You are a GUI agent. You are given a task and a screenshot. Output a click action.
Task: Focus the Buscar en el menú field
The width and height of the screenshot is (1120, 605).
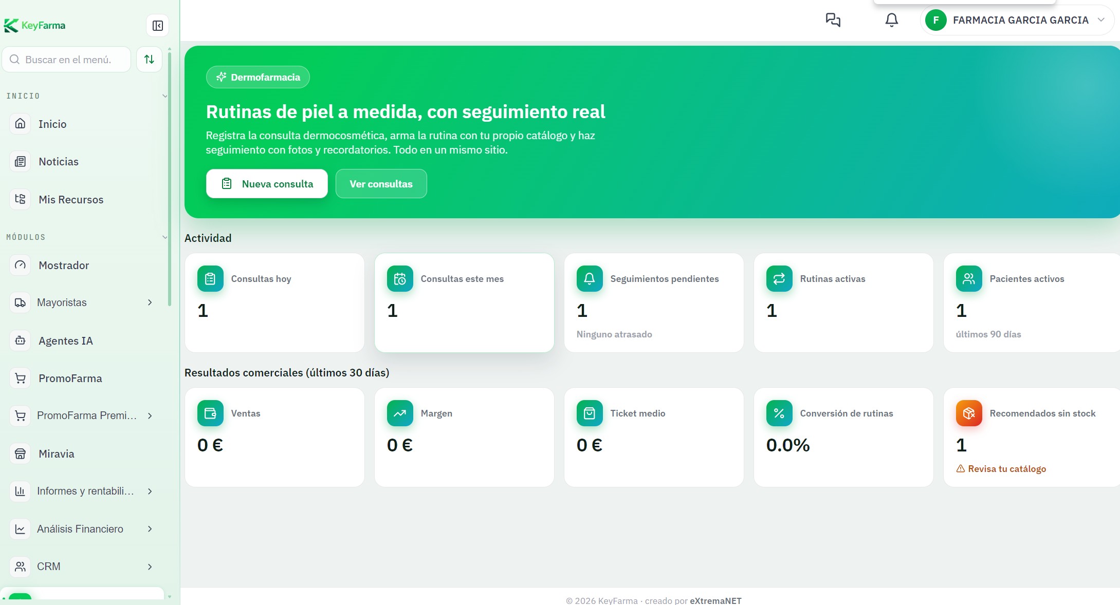click(67, 60)
